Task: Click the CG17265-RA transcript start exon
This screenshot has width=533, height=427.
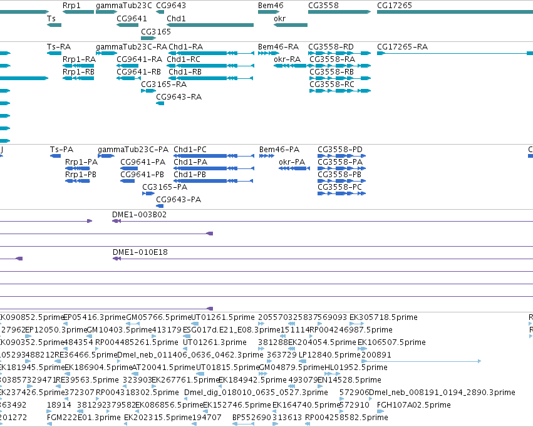Action: [381, 53]
